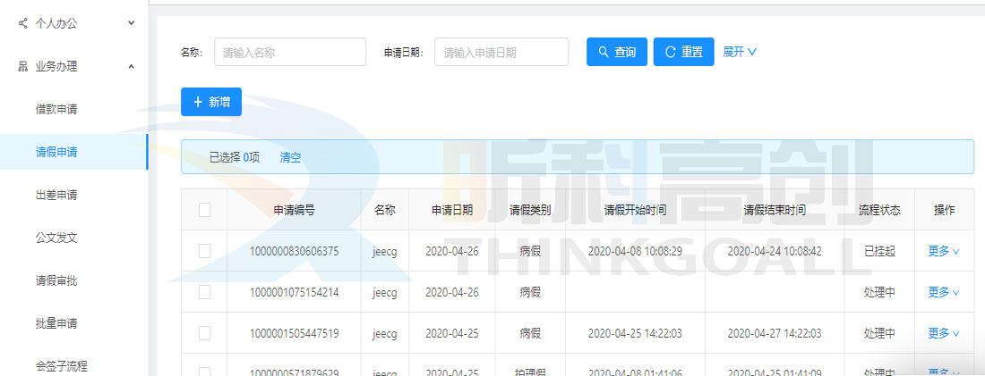This screenshot has height=376, width=985.
Task: Check the row 1000001505447519 checkbox
Action: pyautogui.click(x=205, y=333)
